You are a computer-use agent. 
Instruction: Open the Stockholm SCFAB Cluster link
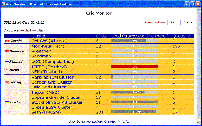[x=57, y=102]
